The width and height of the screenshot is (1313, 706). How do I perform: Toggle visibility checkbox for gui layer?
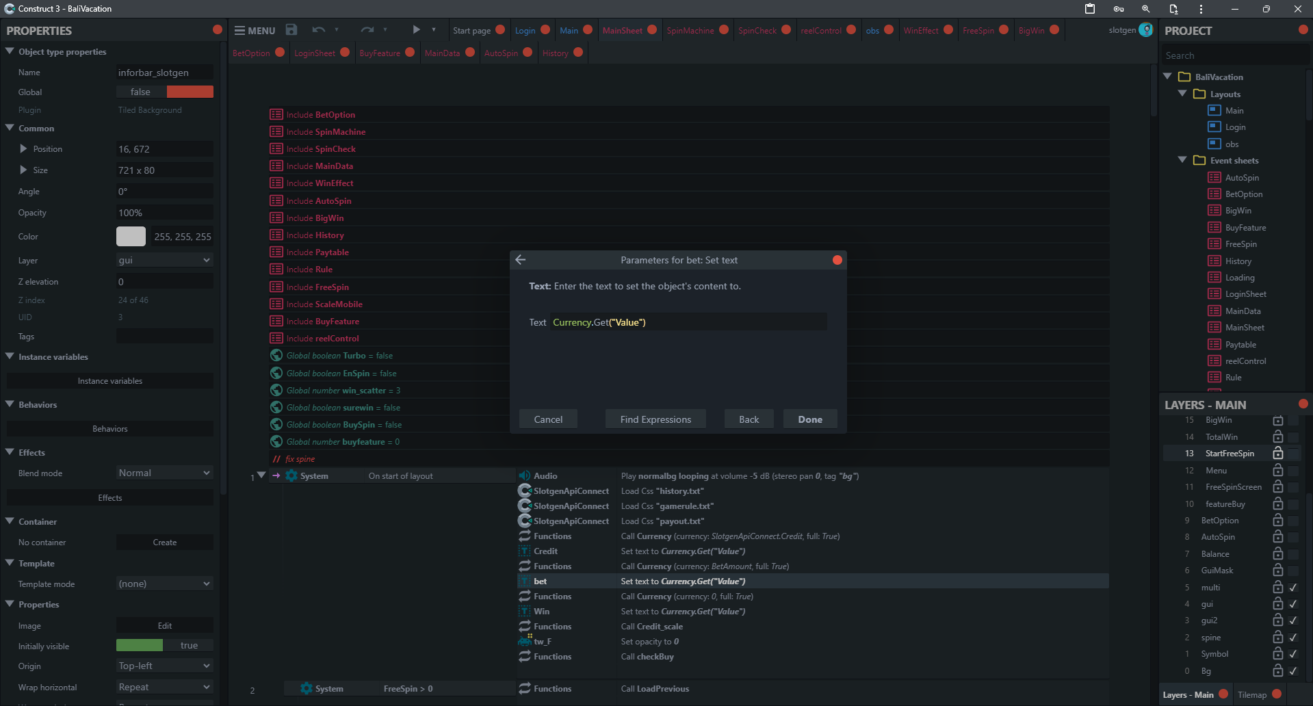(x=1293, y=603)
